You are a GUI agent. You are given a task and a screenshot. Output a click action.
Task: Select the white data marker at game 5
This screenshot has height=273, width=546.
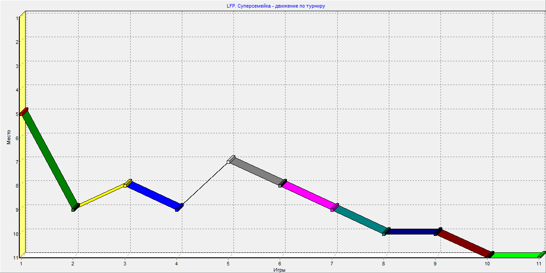tap(229, 162)
